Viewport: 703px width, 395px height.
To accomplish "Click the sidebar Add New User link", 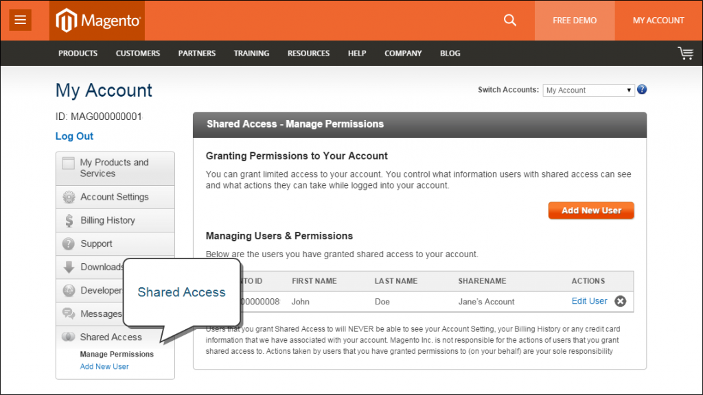I will tap(104, 366).
